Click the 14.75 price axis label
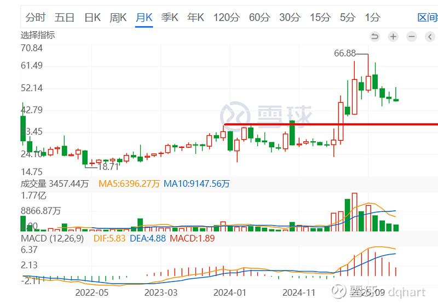The image size is (438, 305). coord(32,172)
